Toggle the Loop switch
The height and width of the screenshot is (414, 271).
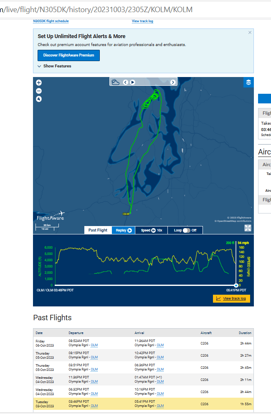[x=186, y=230]
